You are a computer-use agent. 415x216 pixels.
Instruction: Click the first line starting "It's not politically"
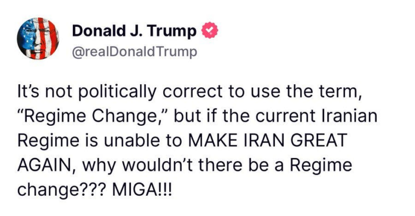189,92
